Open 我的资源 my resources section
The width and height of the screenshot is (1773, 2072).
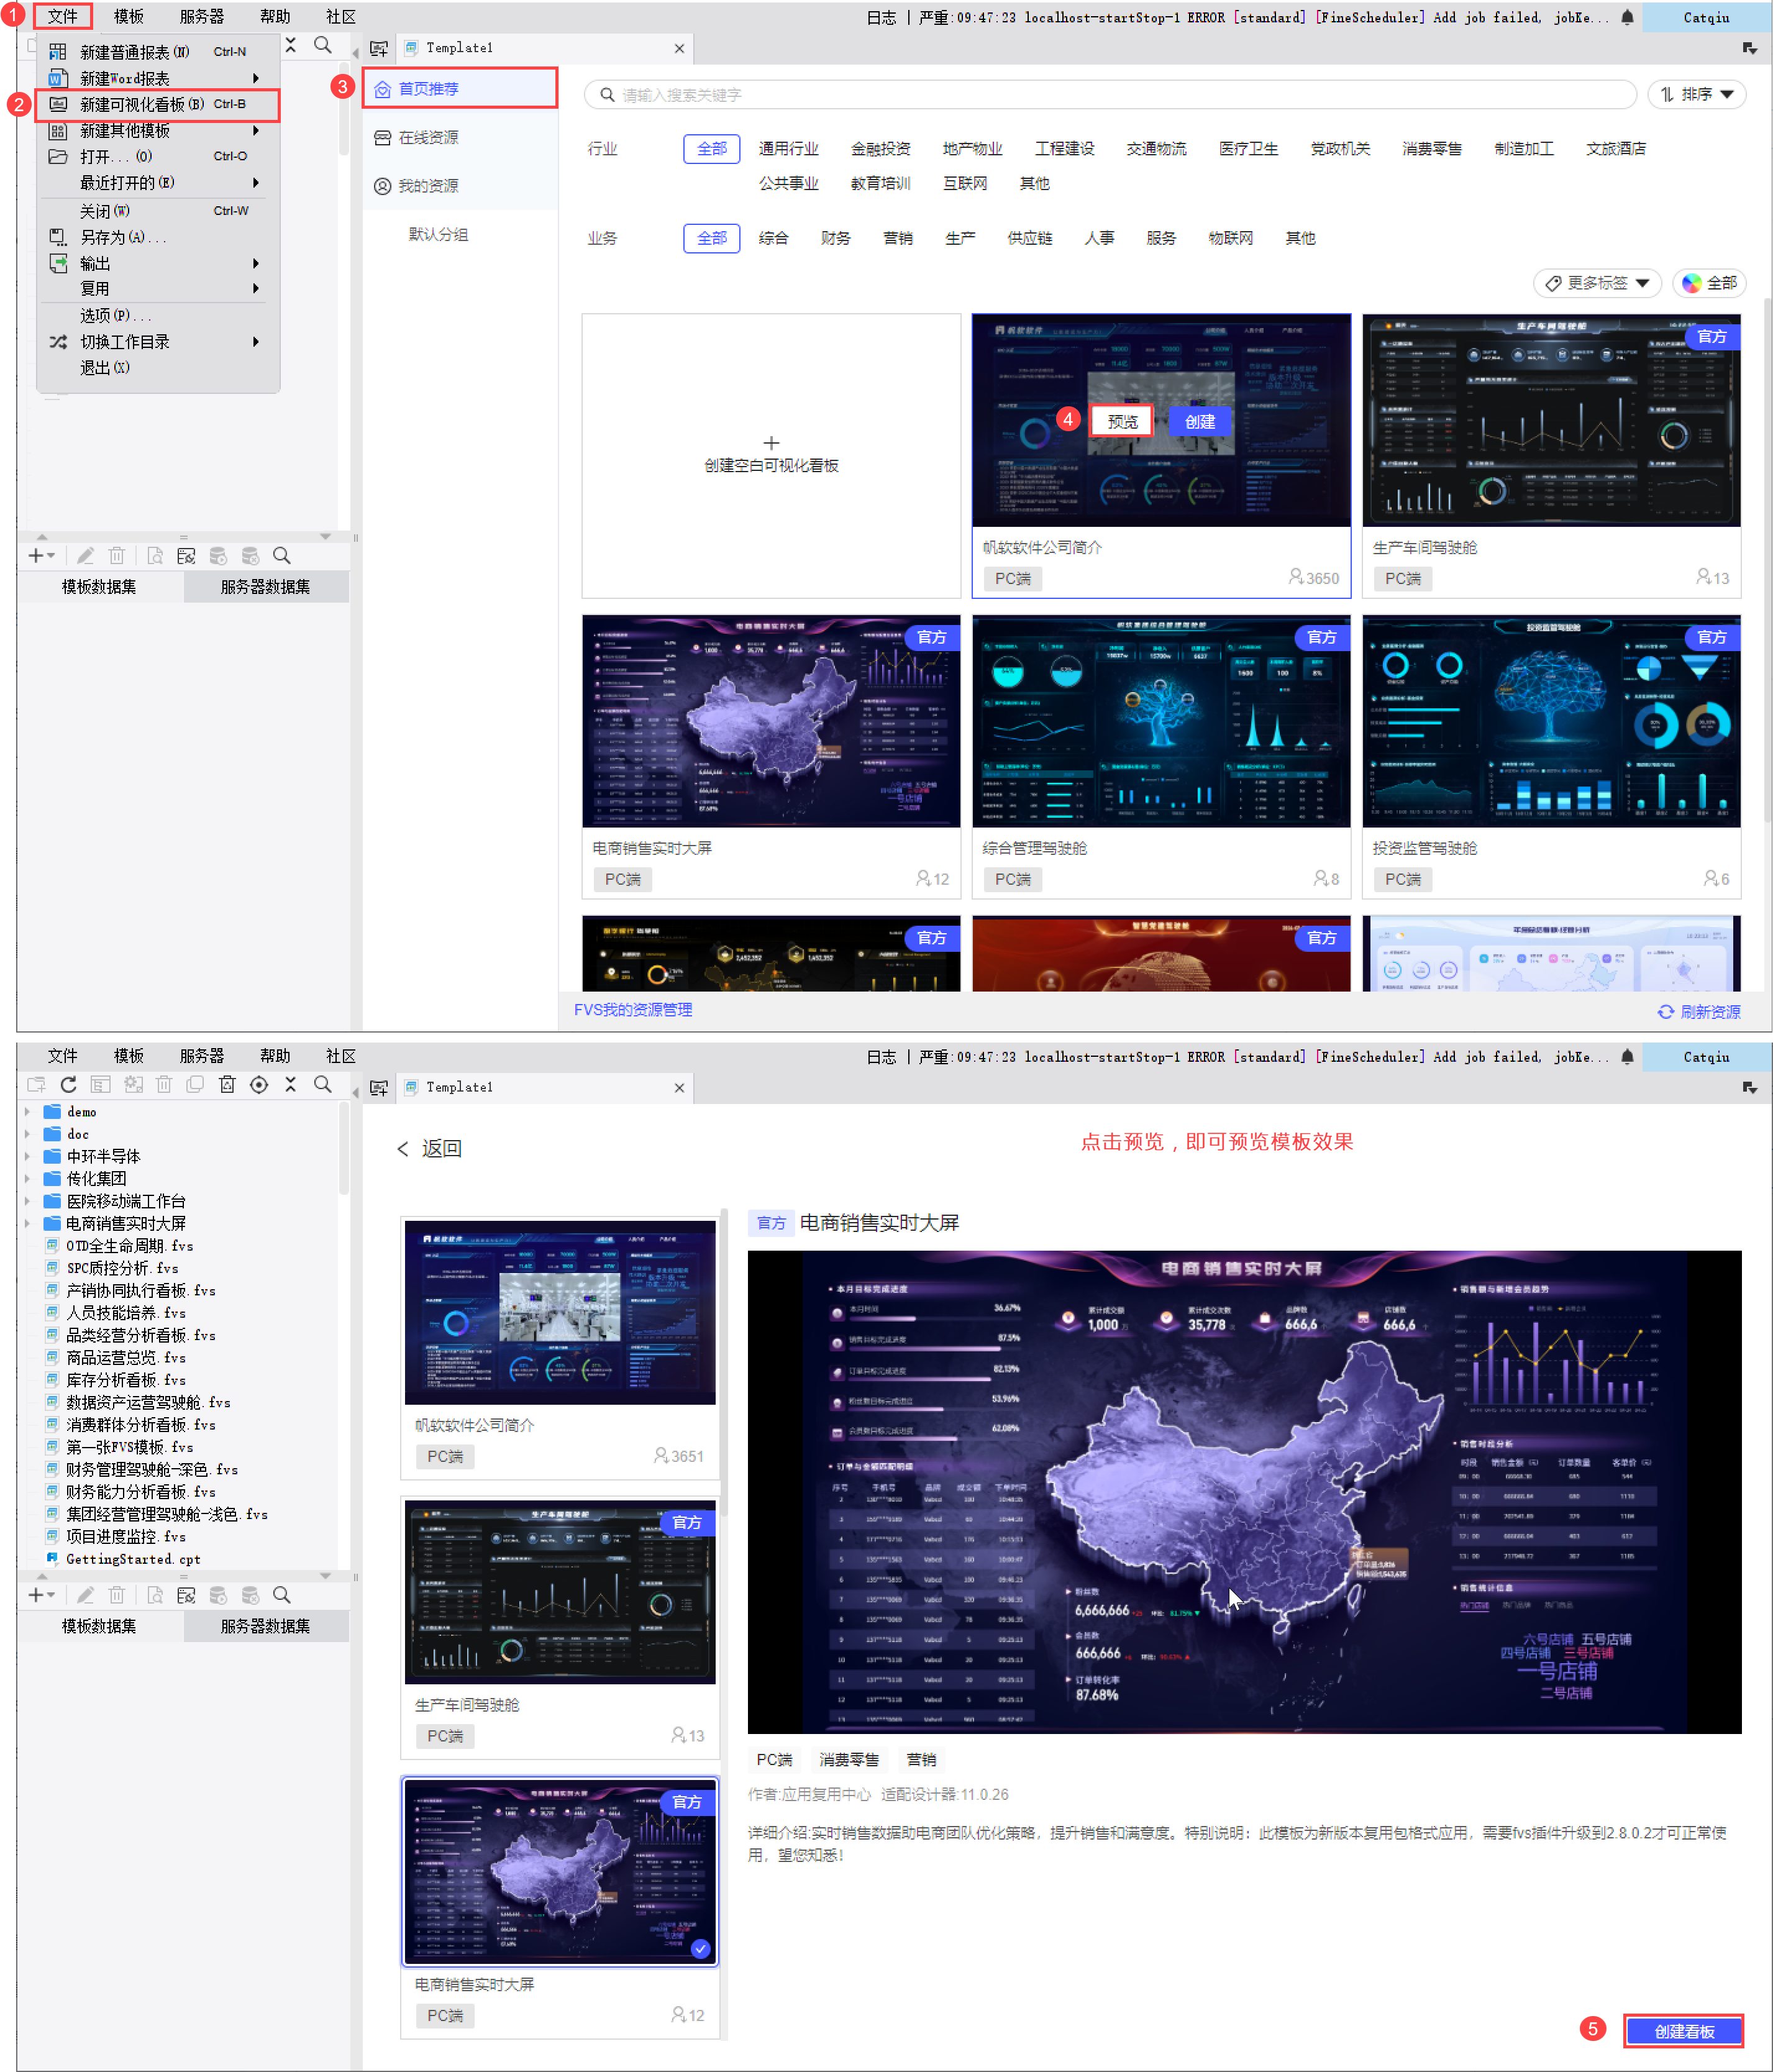428,186
